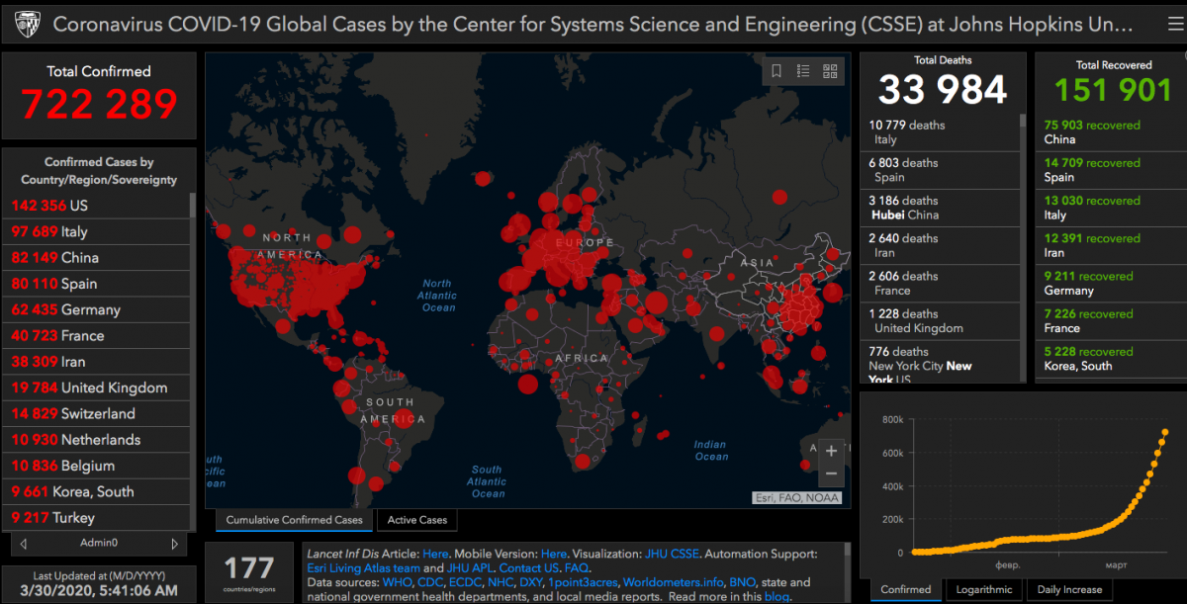The height and width of the screenshot is (604, 1187).
Task: Open the blog link
Action: pyautogui.click(x=777, y=597)
